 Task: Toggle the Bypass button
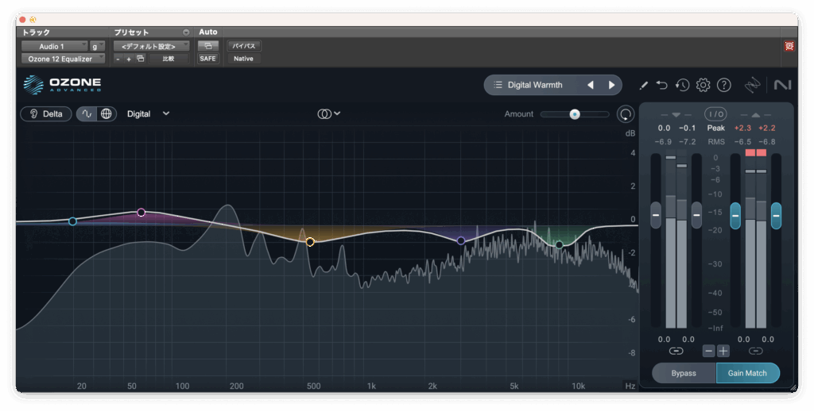[x=684, y=373]
